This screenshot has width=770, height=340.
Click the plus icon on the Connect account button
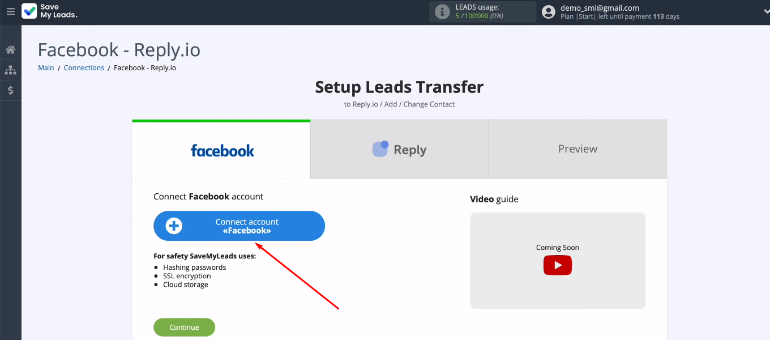[174, 226]
